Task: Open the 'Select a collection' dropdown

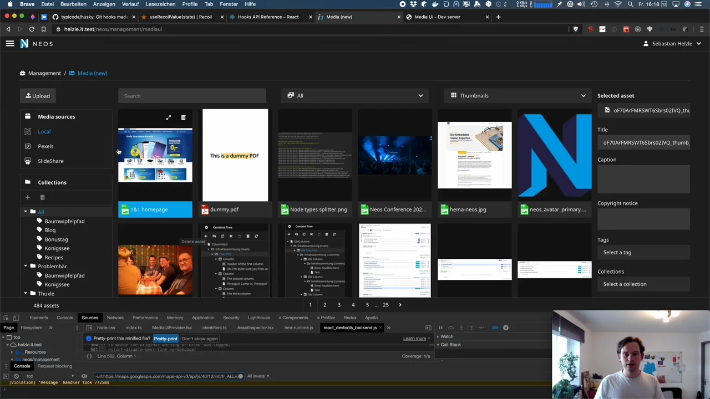Action: coord(643,284)
